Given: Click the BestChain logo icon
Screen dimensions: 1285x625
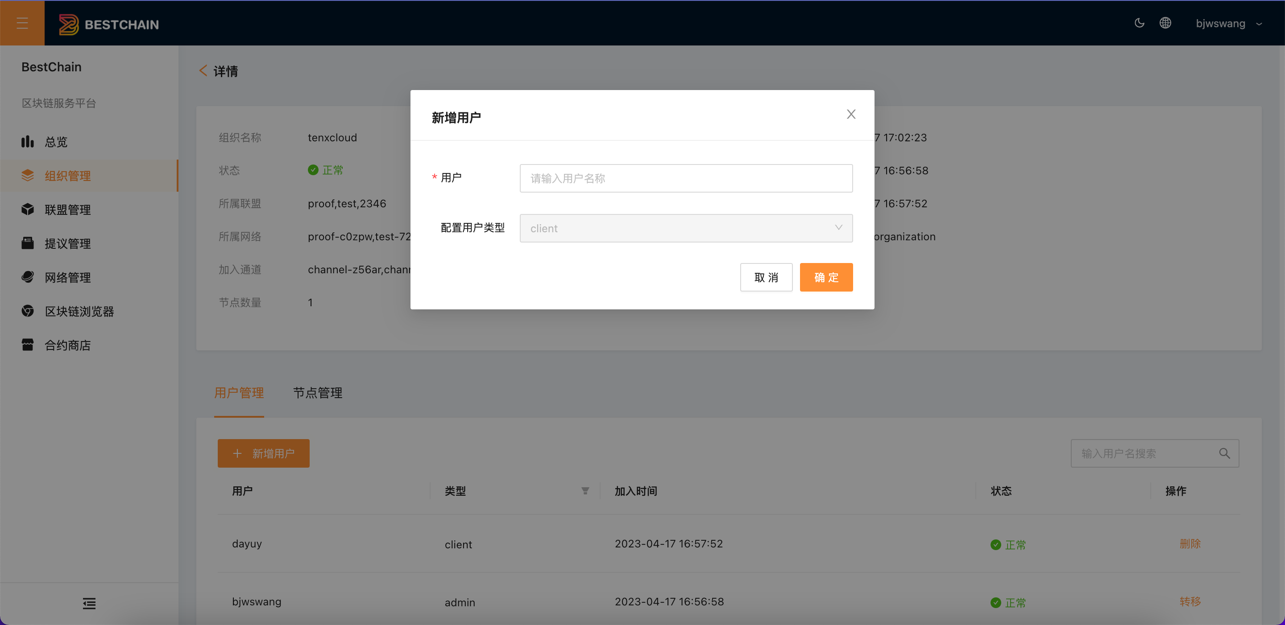Looking at the screenshot, I should coord(69,24).
